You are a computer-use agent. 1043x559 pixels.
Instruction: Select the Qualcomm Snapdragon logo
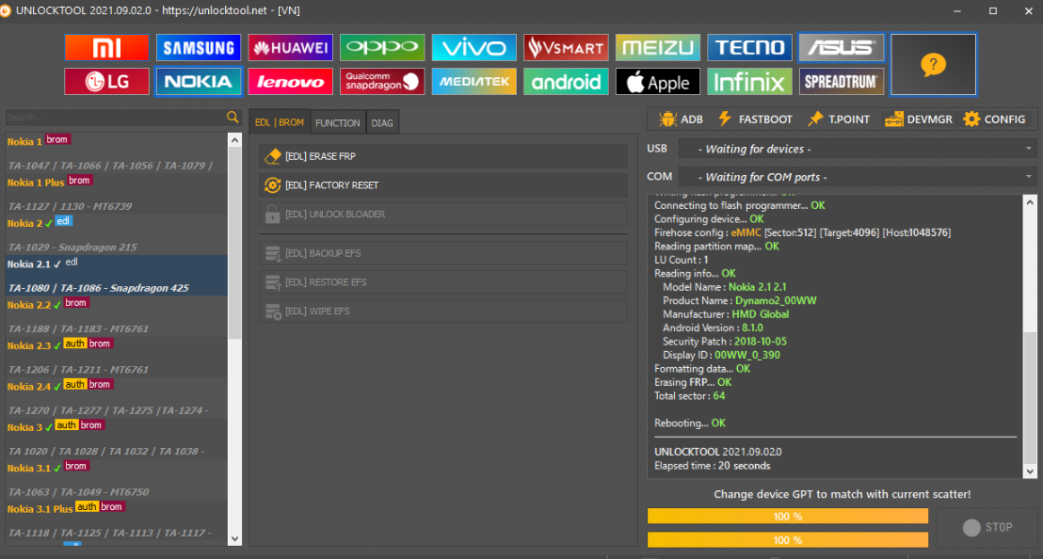coord(382,82)
